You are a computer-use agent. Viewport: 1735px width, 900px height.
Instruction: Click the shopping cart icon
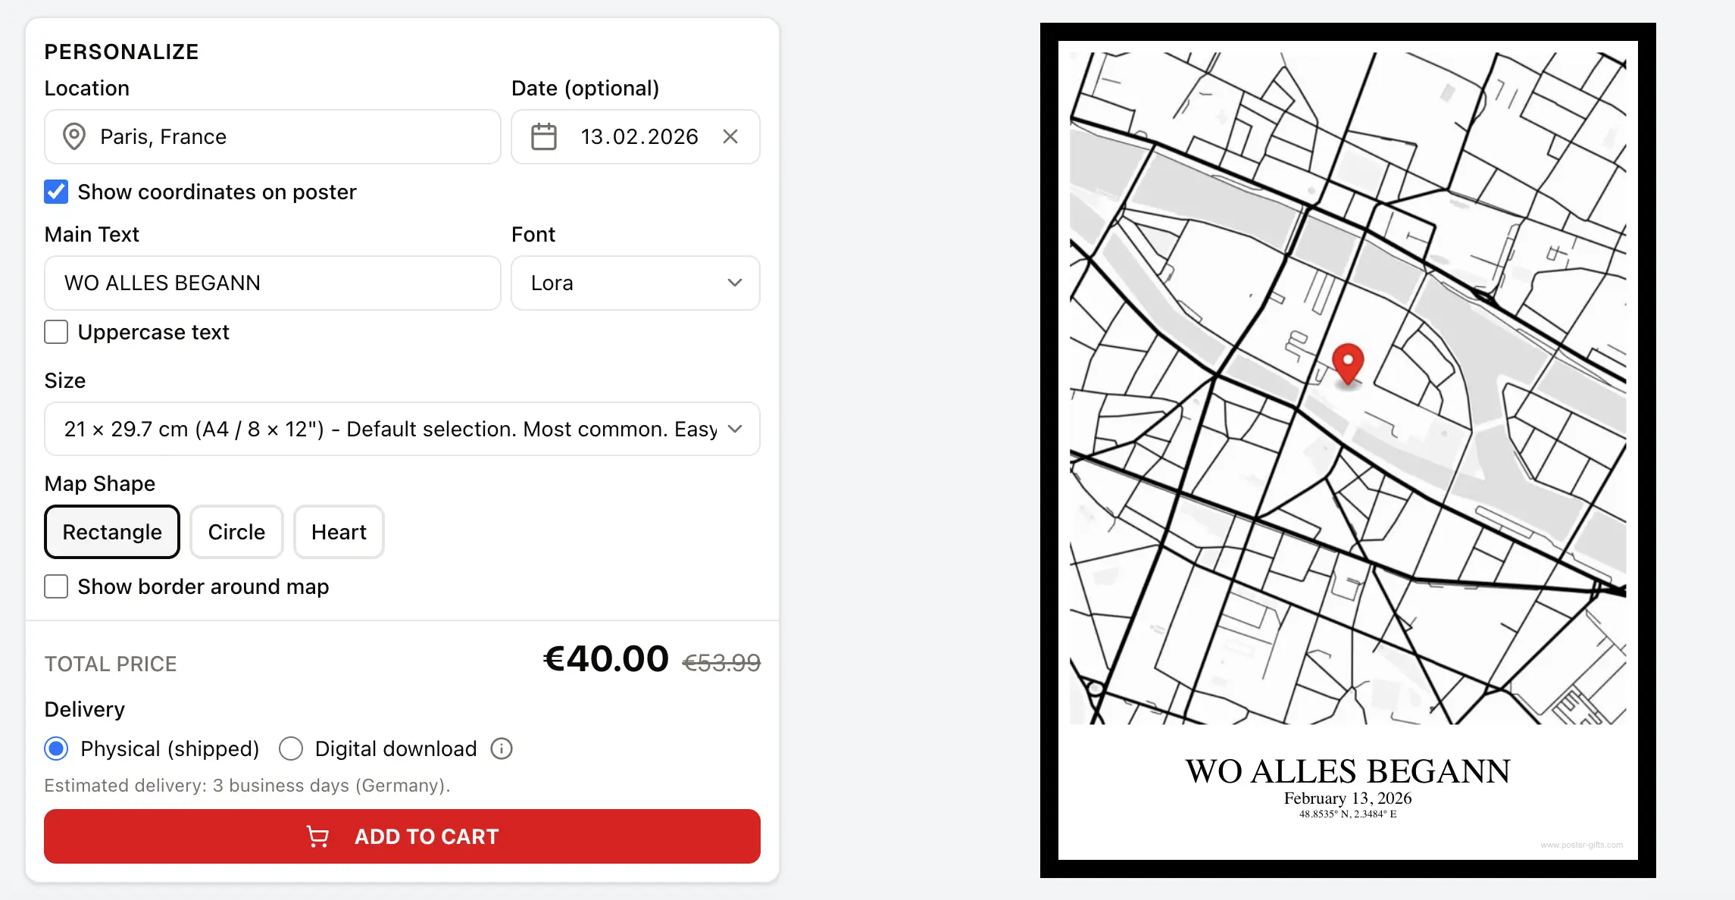coord(317,836)
